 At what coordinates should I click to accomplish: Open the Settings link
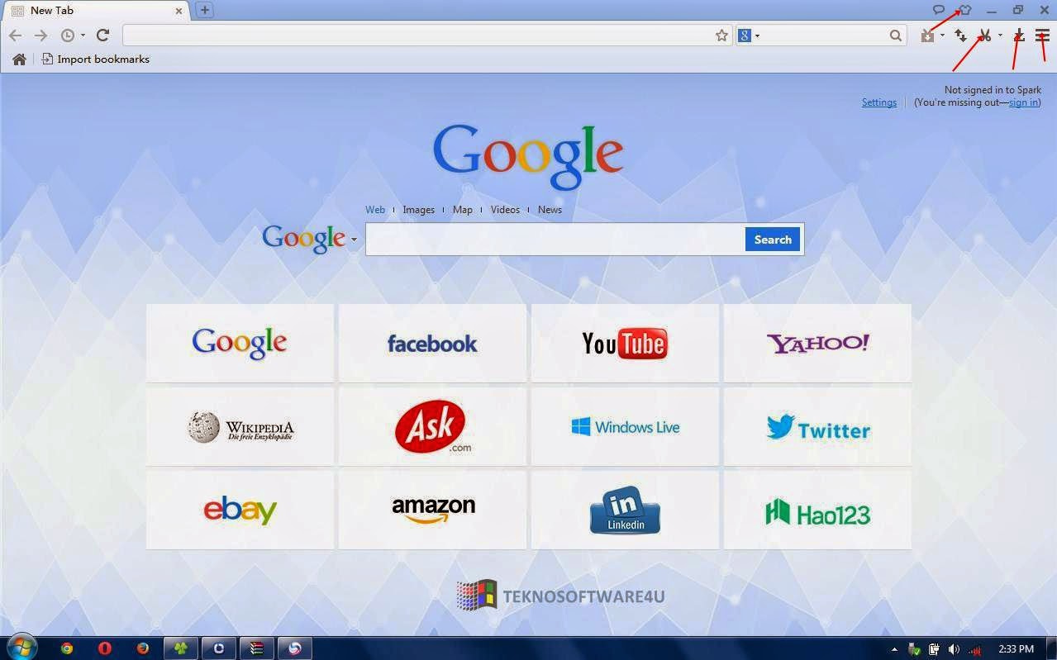(879, 102)
